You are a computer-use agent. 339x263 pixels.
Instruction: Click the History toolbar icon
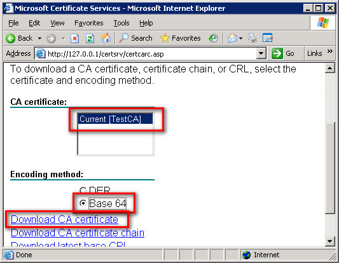tap(213, 39)
